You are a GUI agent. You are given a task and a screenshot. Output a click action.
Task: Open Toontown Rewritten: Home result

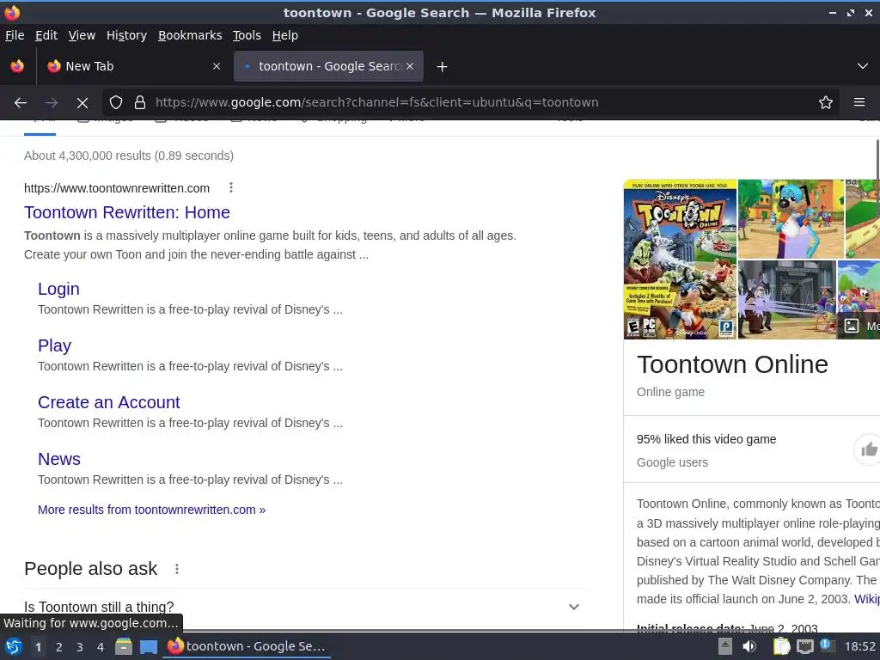[x=127, y=213]
